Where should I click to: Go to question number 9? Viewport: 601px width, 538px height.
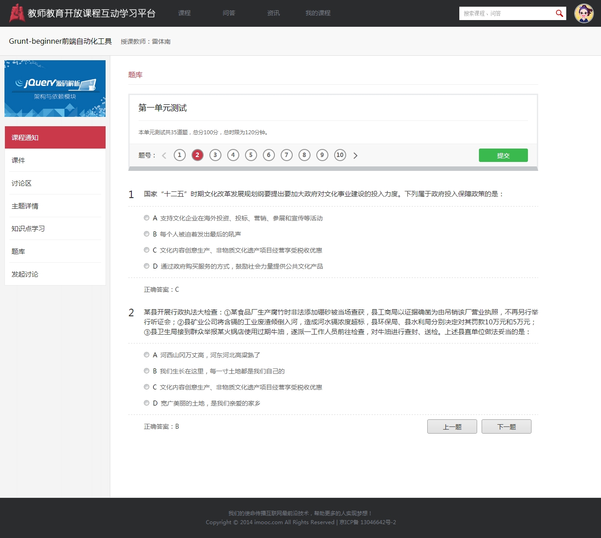pos(322,155)
